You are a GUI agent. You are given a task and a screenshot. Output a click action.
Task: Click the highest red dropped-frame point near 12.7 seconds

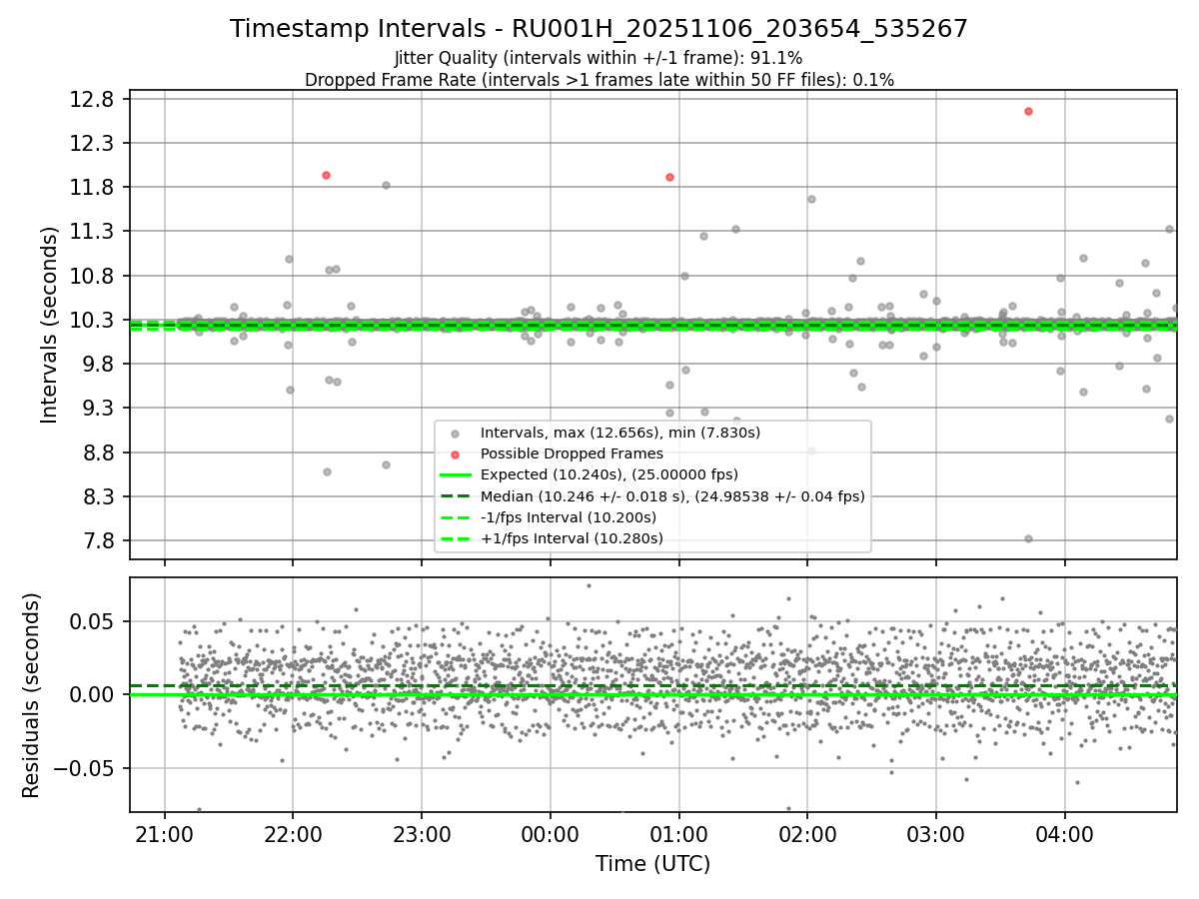click(1028, 111)
